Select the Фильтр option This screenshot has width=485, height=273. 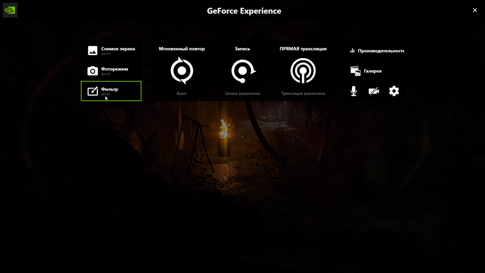(x=111, y=91)
